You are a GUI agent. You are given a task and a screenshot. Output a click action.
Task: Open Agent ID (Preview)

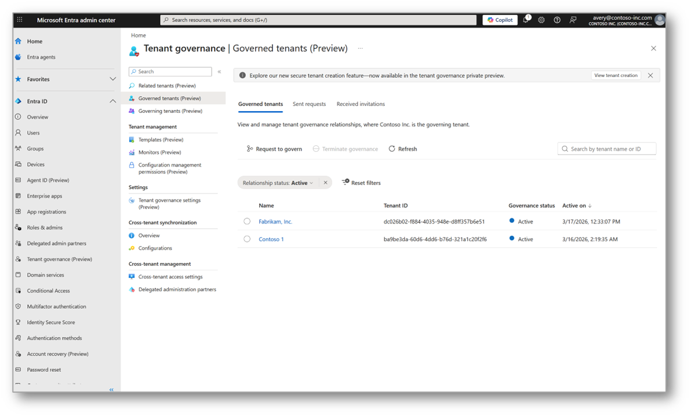(x=48, y=180)
